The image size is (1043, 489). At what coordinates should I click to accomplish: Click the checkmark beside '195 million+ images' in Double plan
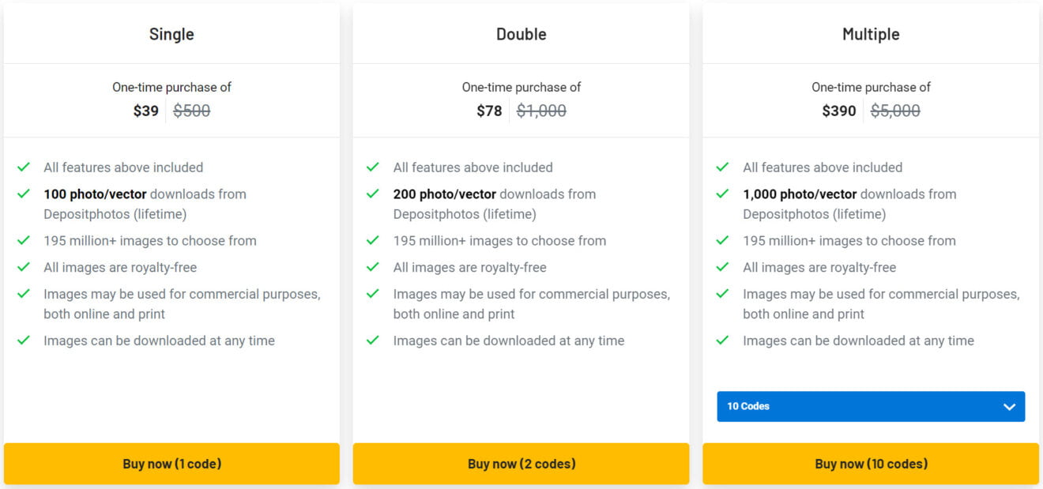click(x=372, y=240)
